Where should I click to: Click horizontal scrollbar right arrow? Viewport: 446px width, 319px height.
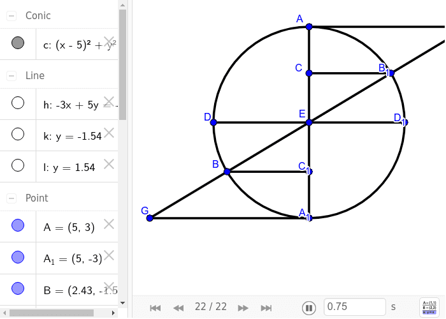point(113,313)
